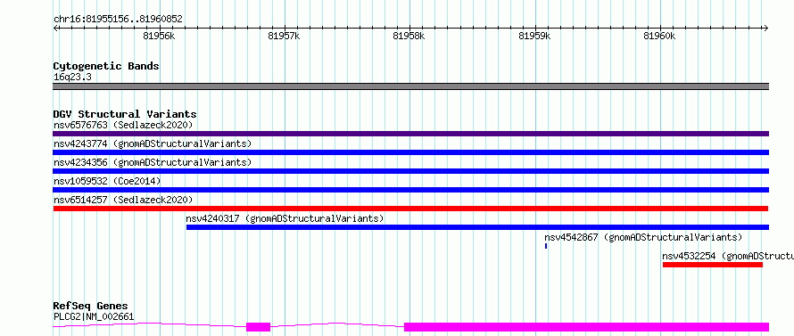Click the short red nsv4532254 variant bar
The width and height of the screenshot is (794, 336).
(x=713, y=265)
